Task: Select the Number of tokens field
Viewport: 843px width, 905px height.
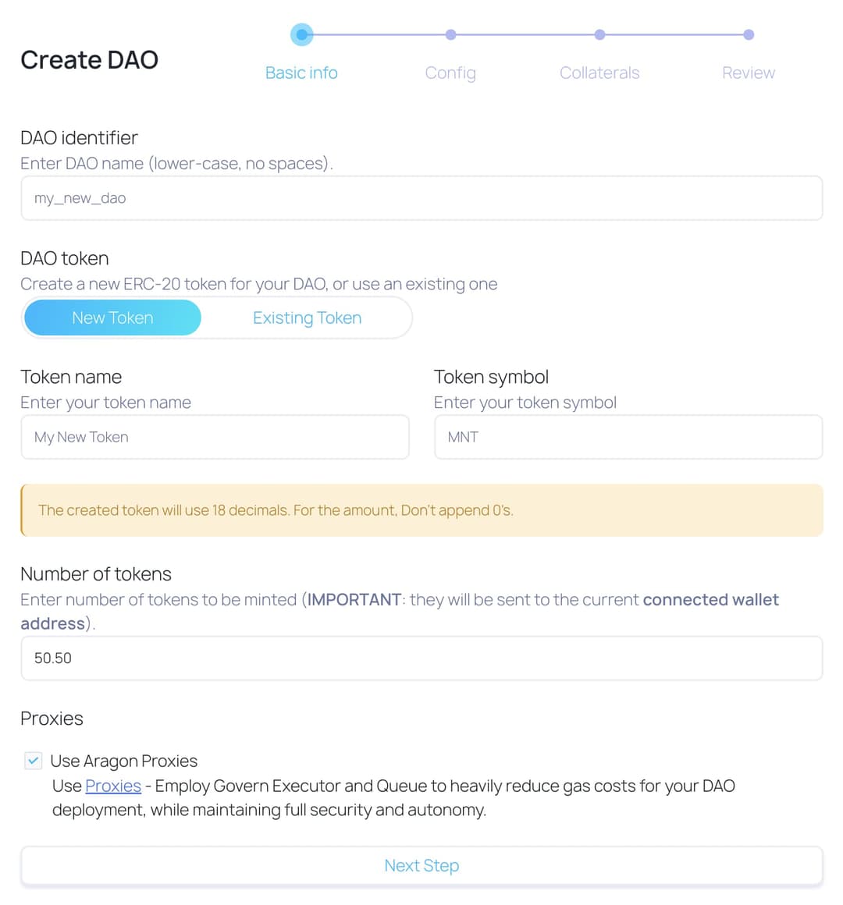Action: point(421,658)
